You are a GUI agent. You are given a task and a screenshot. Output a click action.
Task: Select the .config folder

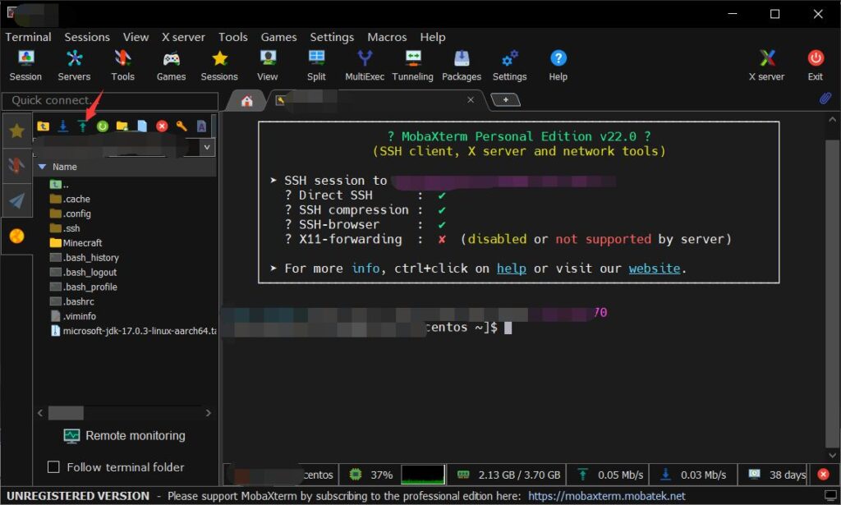tap(71, 213)
